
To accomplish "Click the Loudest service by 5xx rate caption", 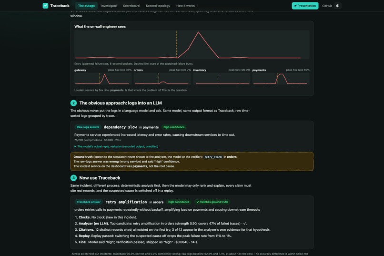I will tap(131, 90).
